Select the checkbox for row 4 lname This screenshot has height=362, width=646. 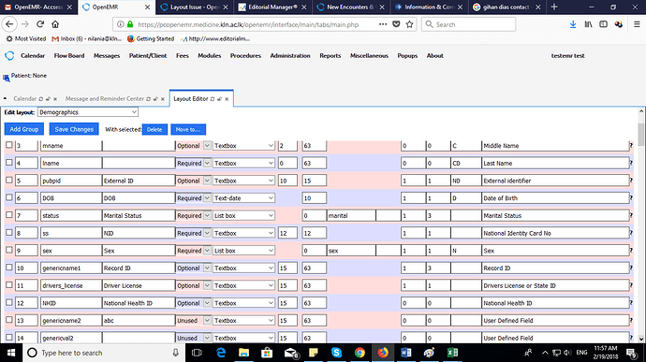[9, 162]
